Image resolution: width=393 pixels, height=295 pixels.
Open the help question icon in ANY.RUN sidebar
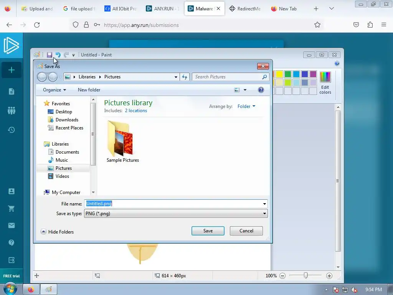point(11,243)
